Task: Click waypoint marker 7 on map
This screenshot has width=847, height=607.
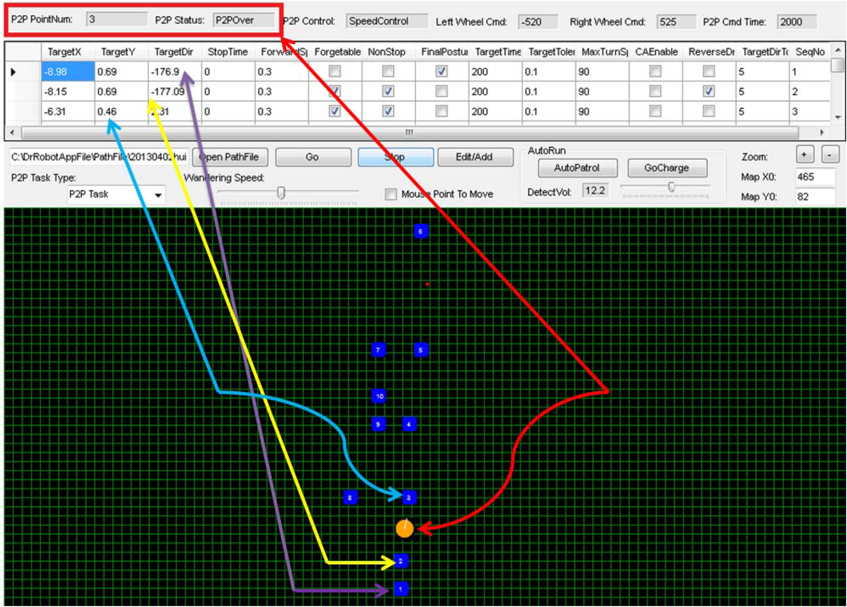Action: (x=378, y=350)
